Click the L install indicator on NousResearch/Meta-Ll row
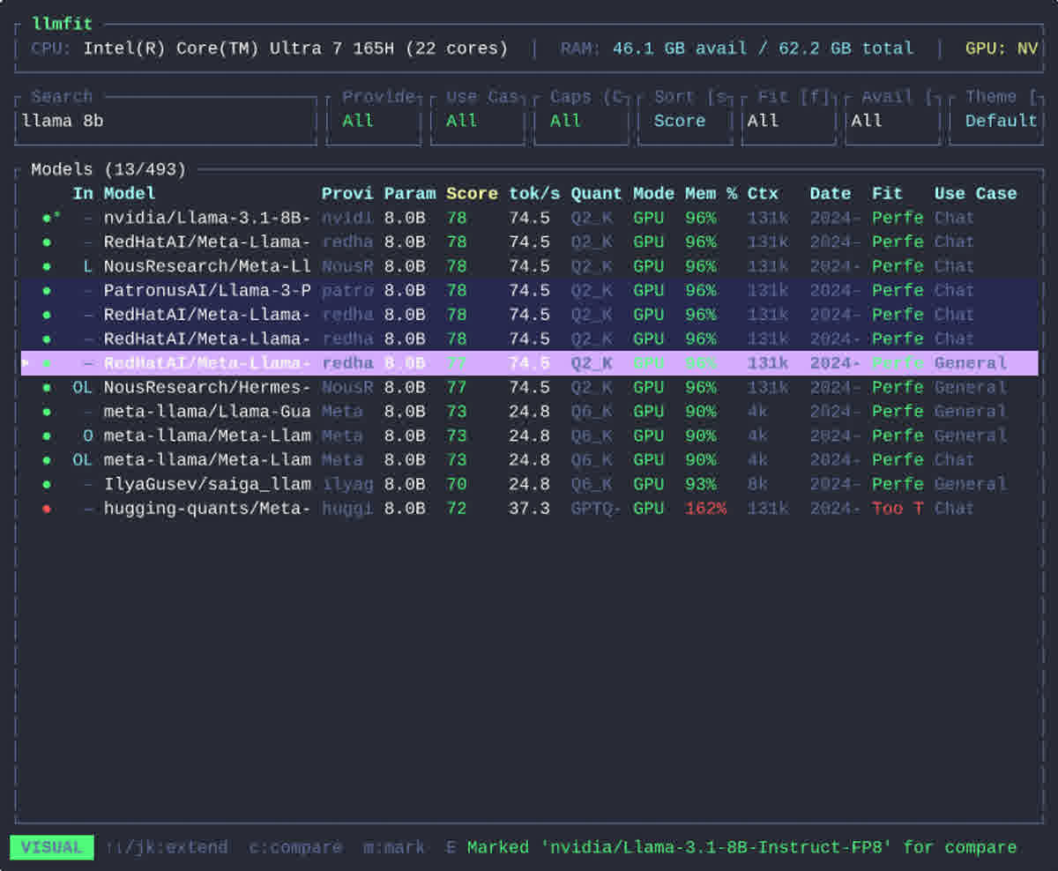The image size is (1058, 871). [87, 266]
